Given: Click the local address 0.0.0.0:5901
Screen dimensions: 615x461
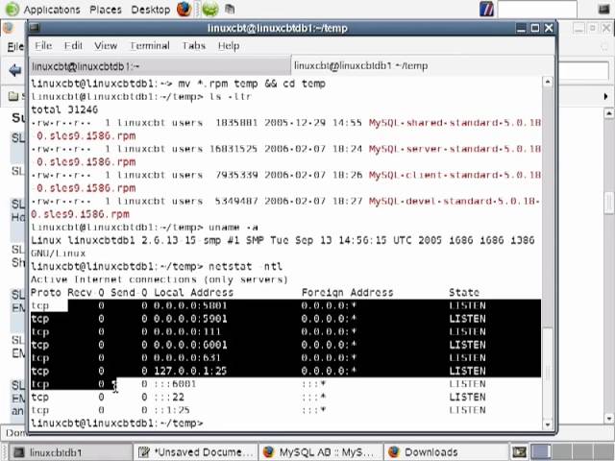Looking at the screenshot, I should click(190, 319).
